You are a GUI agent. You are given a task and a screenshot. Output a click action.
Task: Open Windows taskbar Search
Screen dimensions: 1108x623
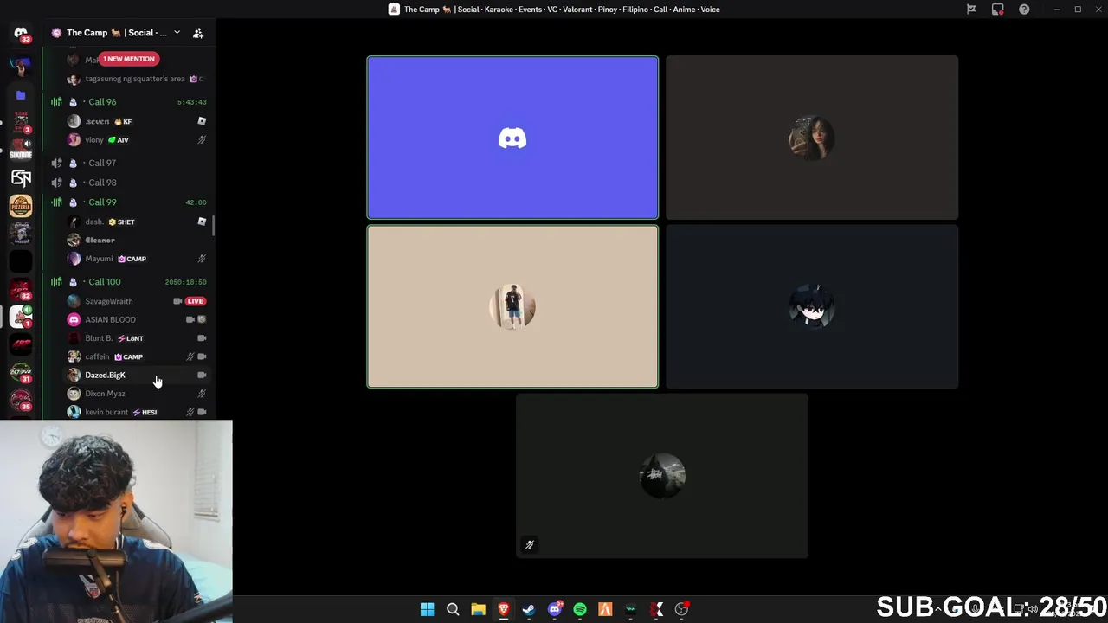453,609
